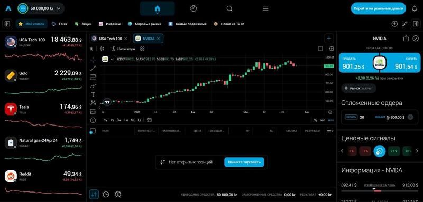Click the Начните торговать button

pos(244,162)
